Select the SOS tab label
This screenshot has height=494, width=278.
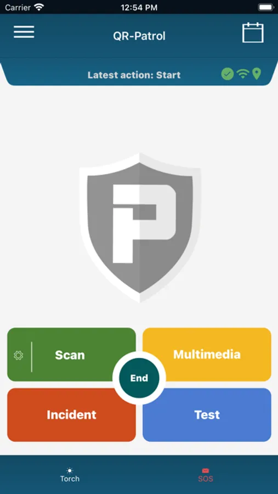pos(206,479)
